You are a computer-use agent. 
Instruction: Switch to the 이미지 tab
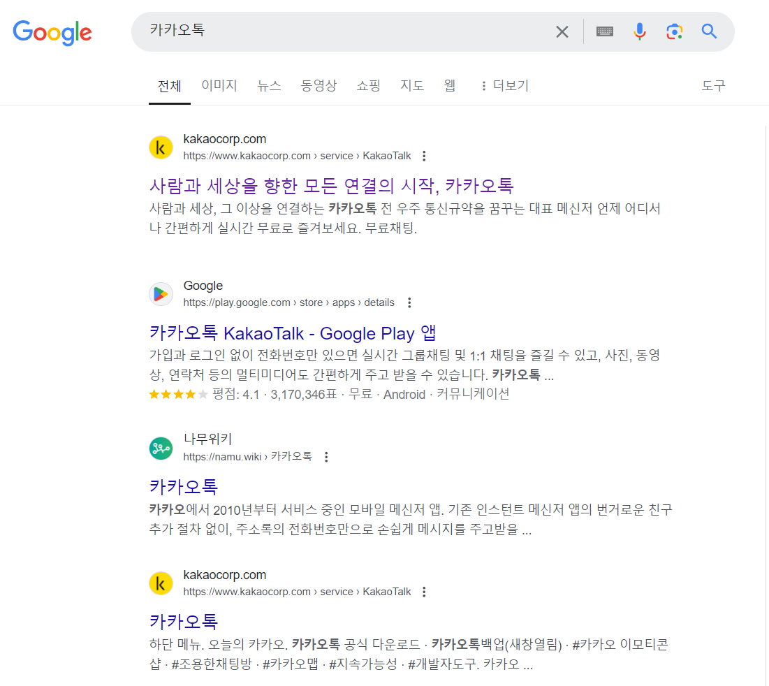219,86
